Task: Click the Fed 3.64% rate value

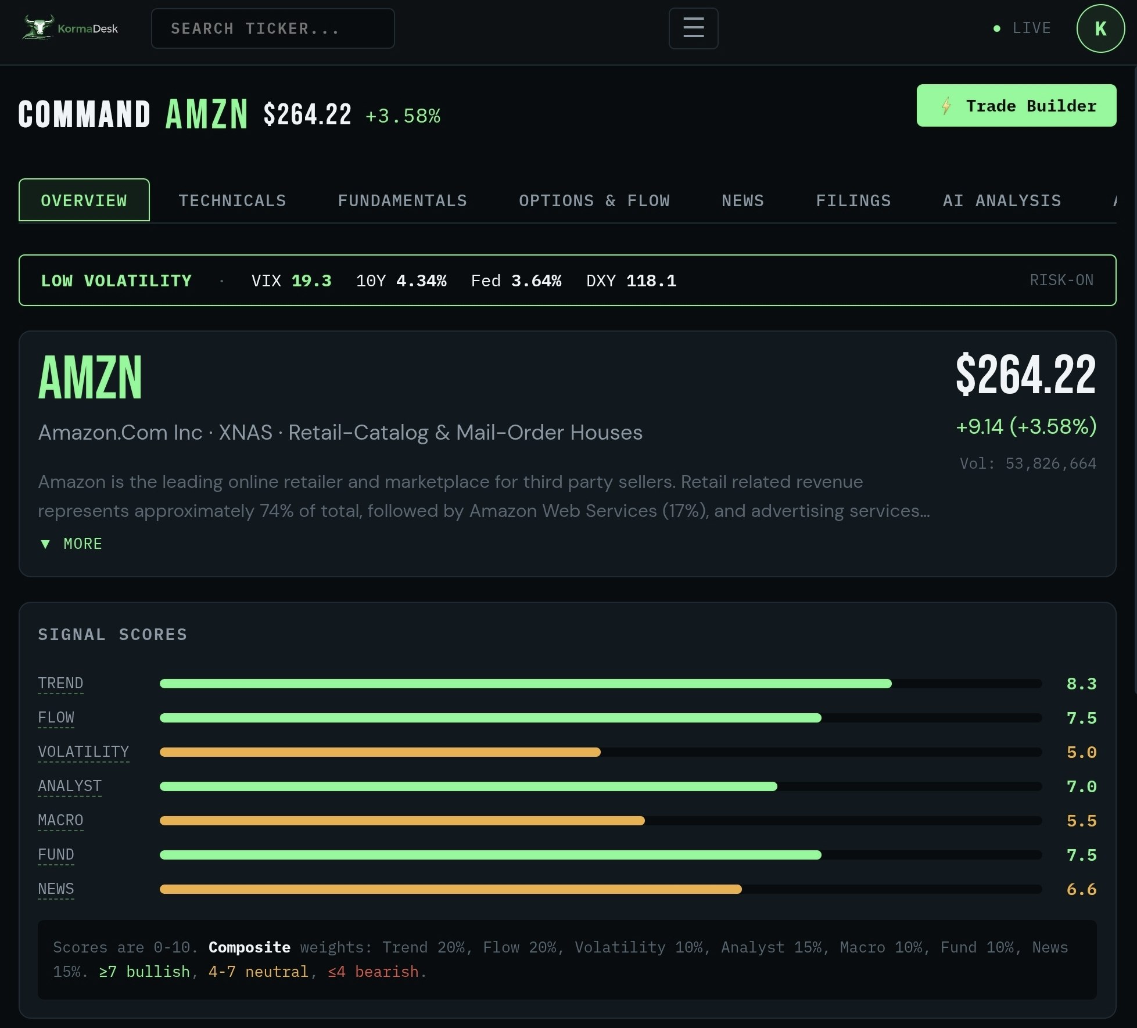Action: 516,281
